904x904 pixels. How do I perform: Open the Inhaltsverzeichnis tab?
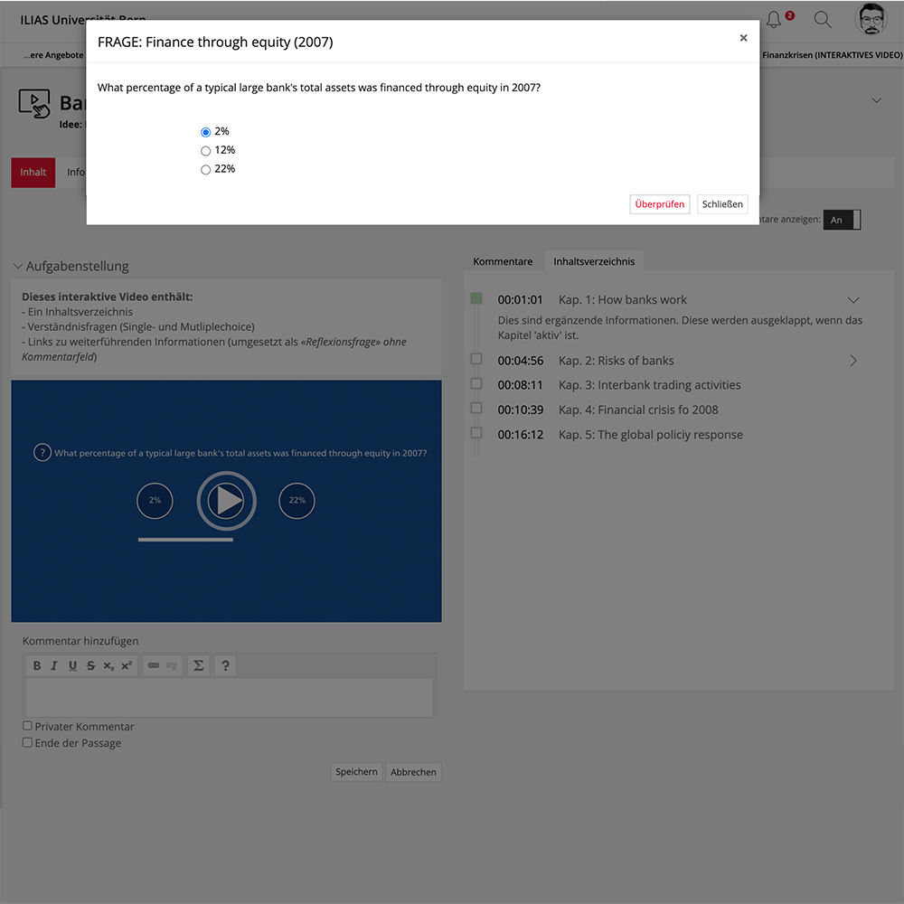[x=594, y=261]
